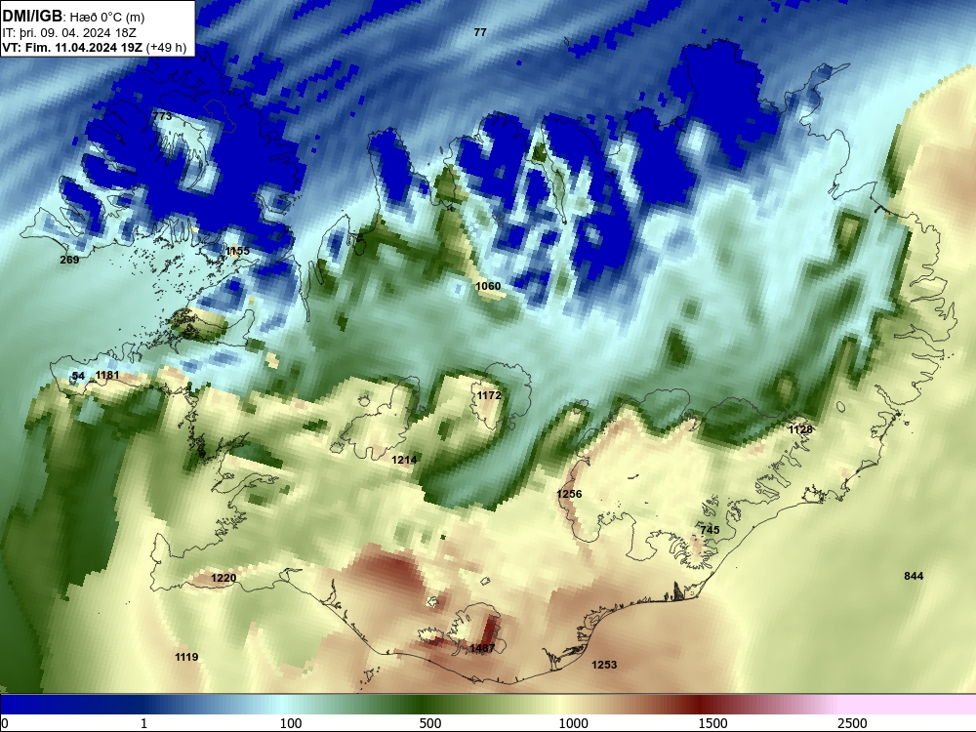Viewport: 976px width, 732px height.
Task: Click the 1256 value label
Action: (569, 494)
